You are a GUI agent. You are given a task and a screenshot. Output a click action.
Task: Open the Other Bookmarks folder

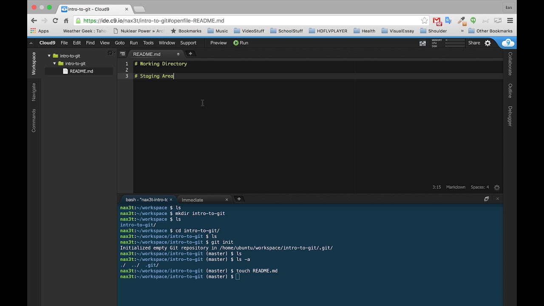point(490,31)
